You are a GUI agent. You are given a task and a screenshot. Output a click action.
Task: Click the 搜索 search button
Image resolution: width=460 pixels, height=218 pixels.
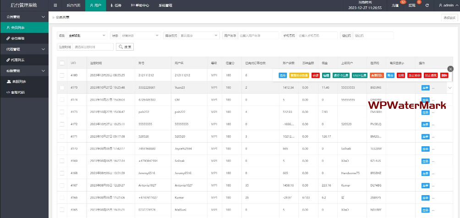click(x=125, y=47)
